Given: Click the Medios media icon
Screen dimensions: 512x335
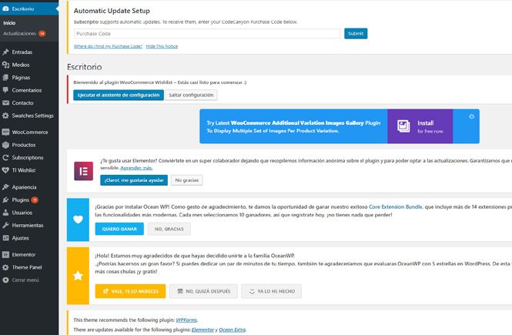Looking at the screenshot, I should coord(5,65).
